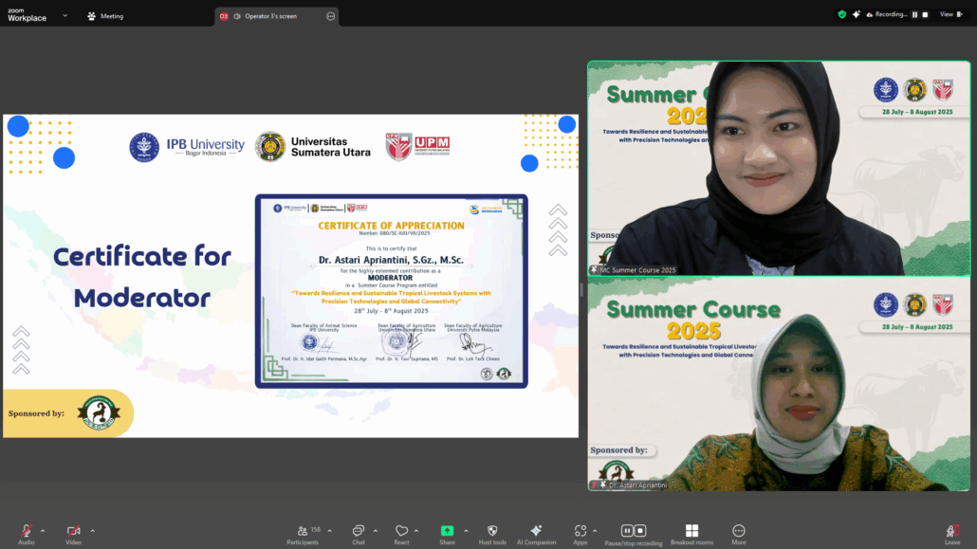Open Host tools shield icon

(492, 531)
